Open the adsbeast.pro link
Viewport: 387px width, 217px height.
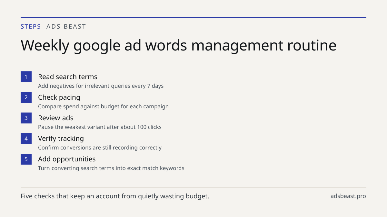(x=348, y=196)
